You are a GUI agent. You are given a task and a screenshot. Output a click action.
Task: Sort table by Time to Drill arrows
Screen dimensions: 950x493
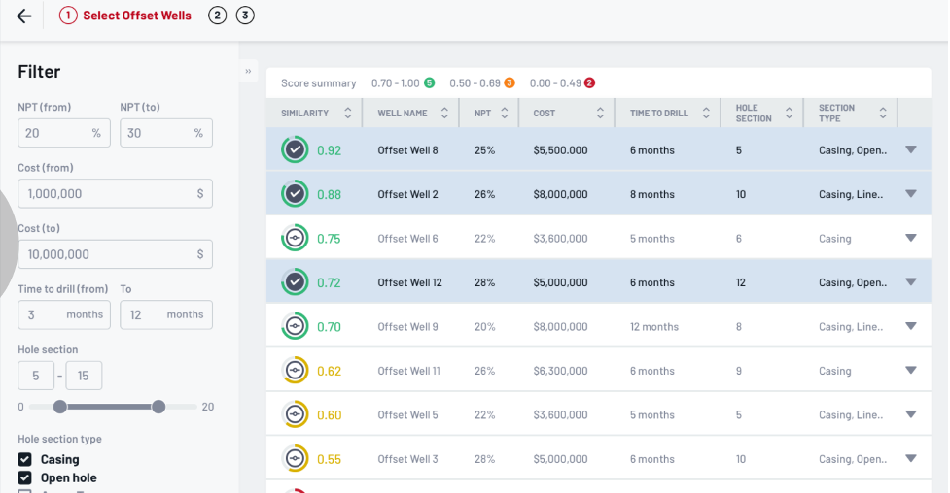click(706, 114)
